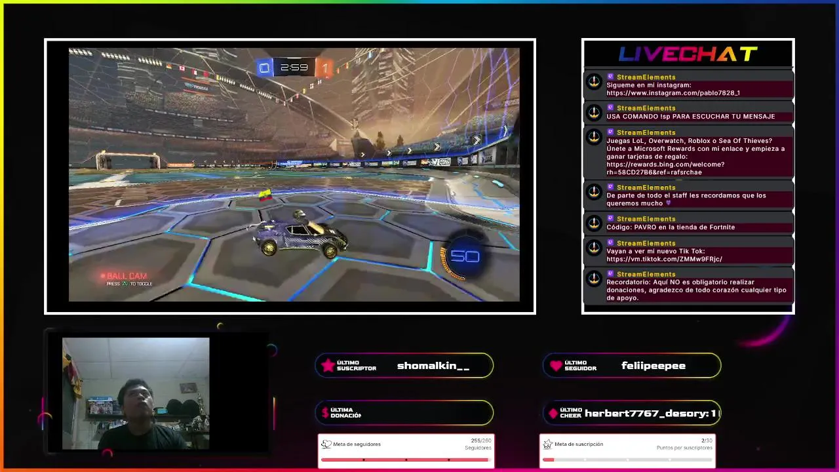Click the Meta de seguidores goal icon
This screenshot has height=472, width=839.
tap(326, 444)
